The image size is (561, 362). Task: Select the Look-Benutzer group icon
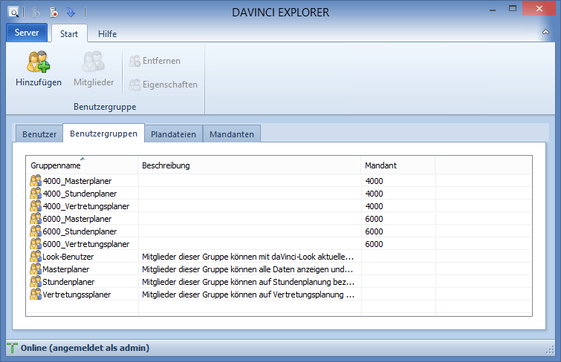pos(36,257)
